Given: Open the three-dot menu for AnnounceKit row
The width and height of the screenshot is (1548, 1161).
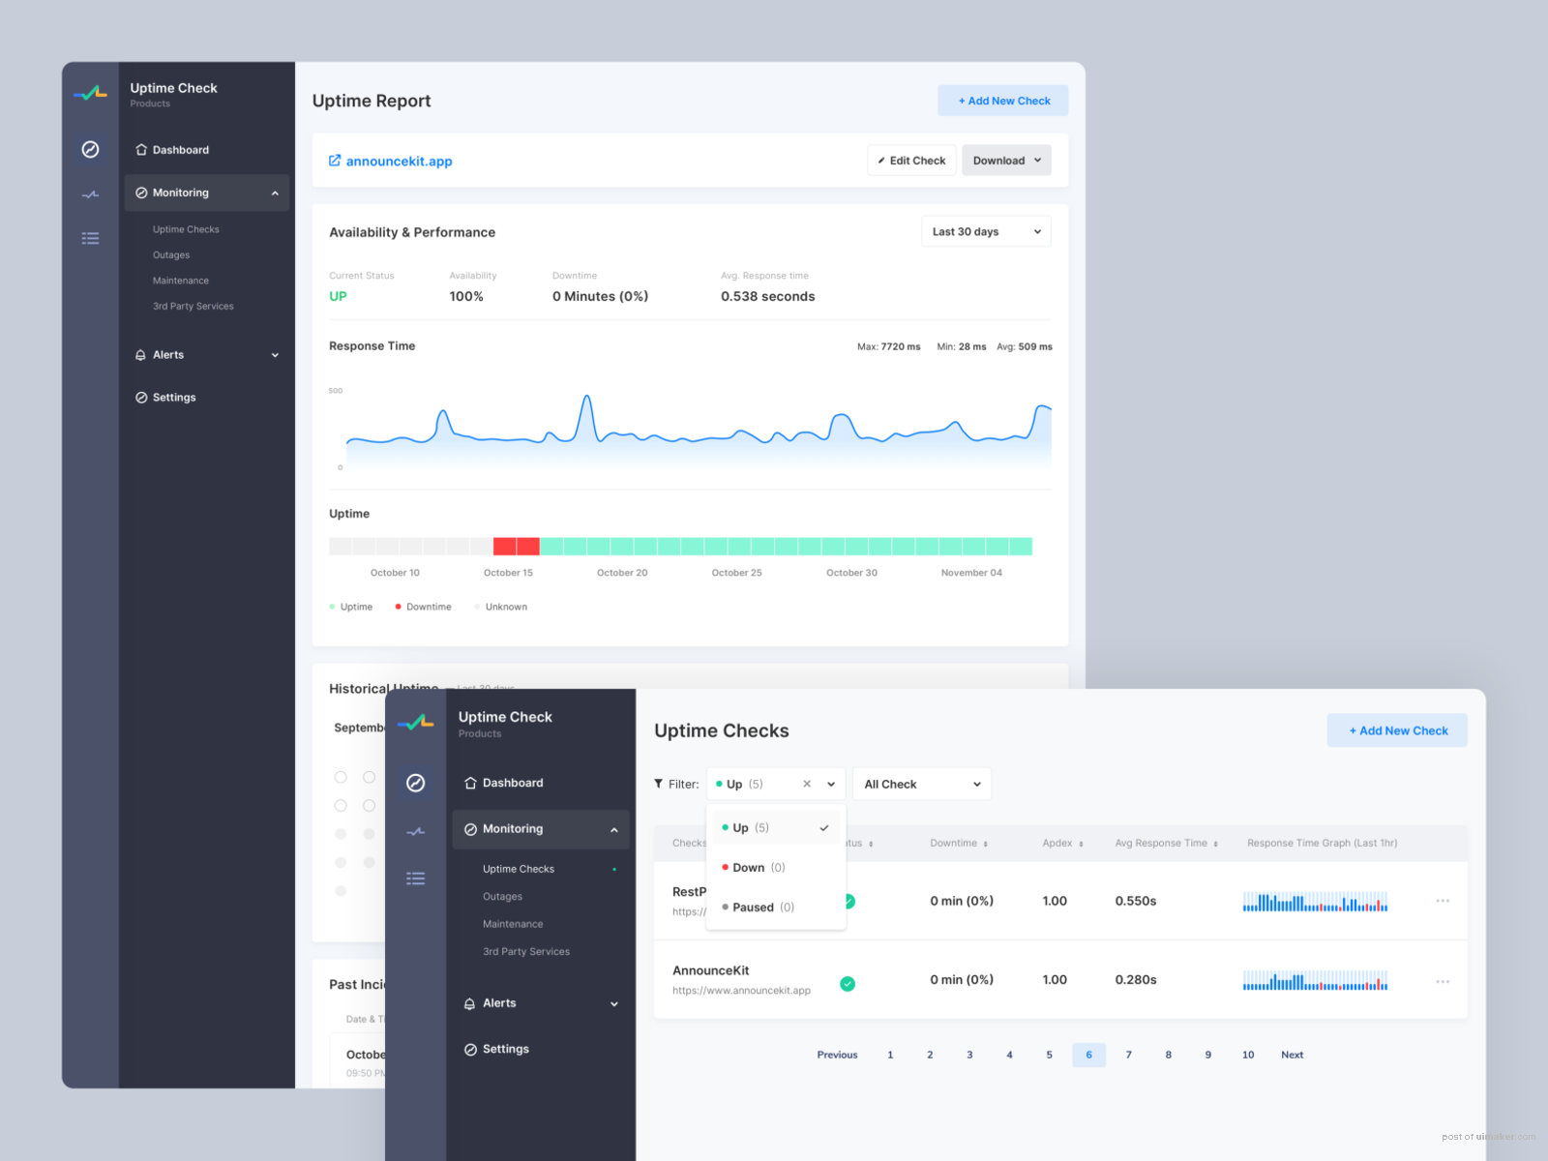Looking at the screenshot, I should (x=1443, y=981).
